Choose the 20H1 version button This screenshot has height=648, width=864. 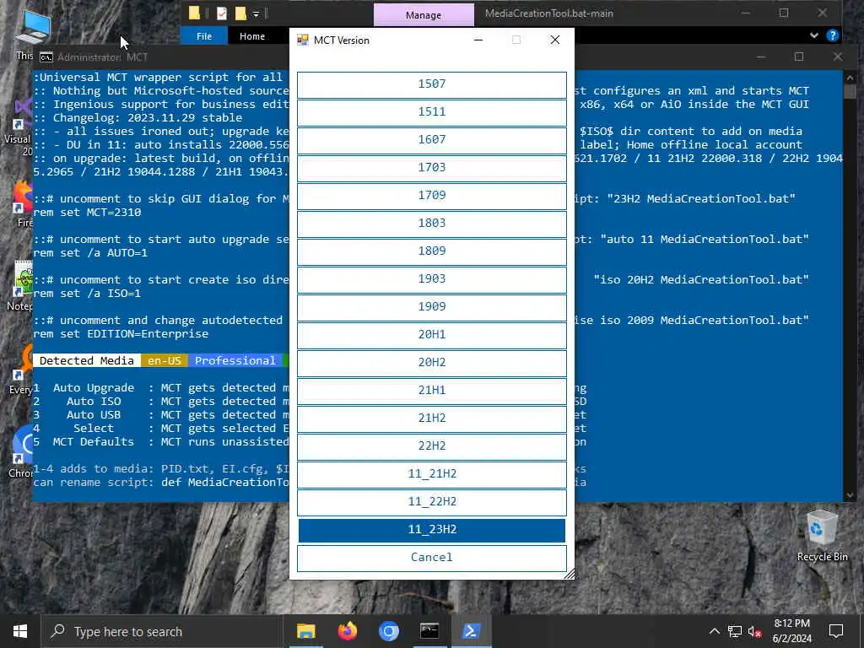click(x=431, y=334)
